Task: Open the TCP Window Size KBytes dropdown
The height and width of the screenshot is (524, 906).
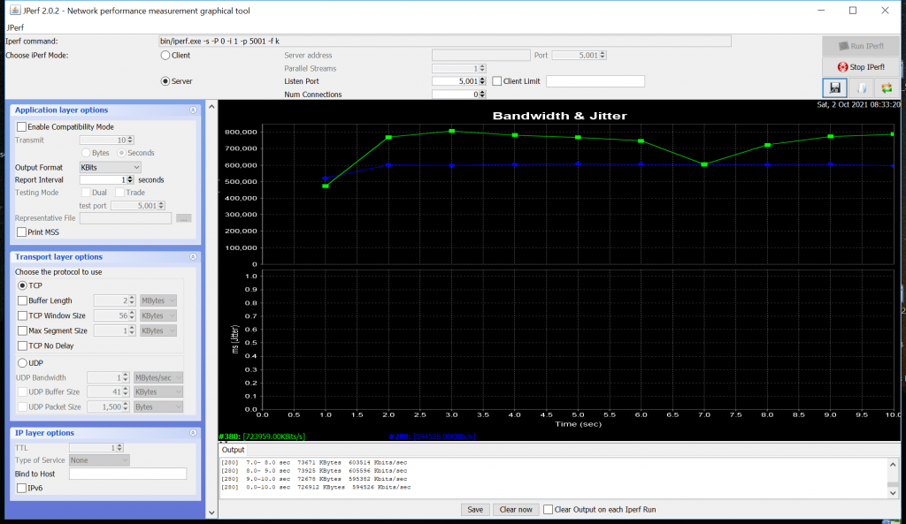Action: 157,315
